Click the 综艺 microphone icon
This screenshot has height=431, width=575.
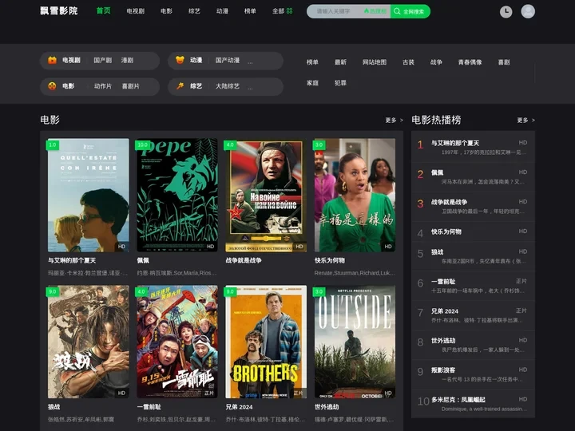click(x=180, y=86)
